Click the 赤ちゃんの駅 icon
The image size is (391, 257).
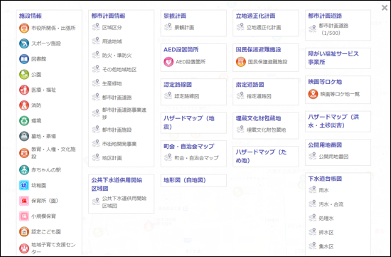24,170
